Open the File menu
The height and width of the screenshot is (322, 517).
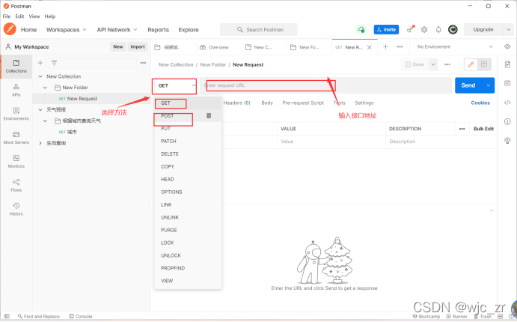7,16
